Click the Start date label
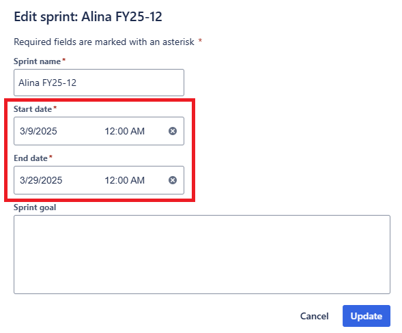402x333 pixels. tap(33, 109)
